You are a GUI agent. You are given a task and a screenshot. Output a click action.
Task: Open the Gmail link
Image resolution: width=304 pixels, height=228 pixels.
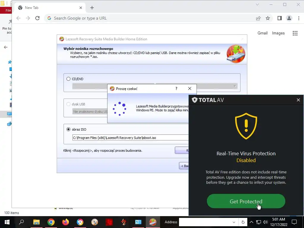[262, 33]
